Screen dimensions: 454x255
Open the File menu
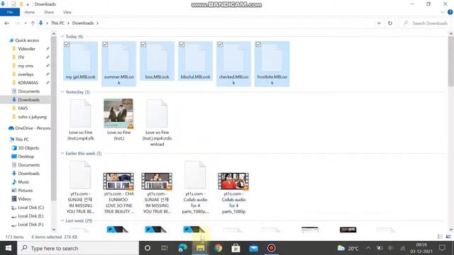(x=10, y=12)
